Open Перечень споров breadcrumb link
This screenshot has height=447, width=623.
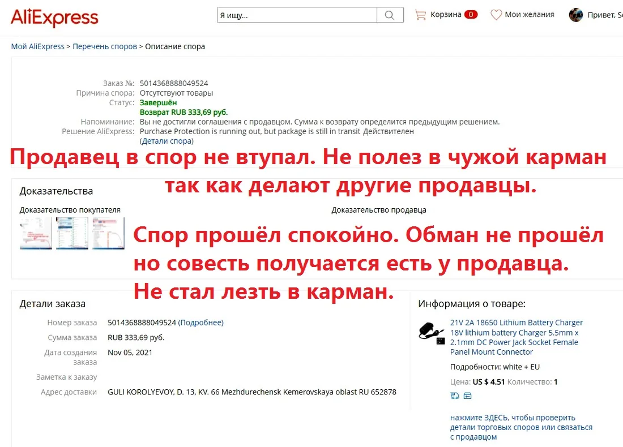coord(105,46)
